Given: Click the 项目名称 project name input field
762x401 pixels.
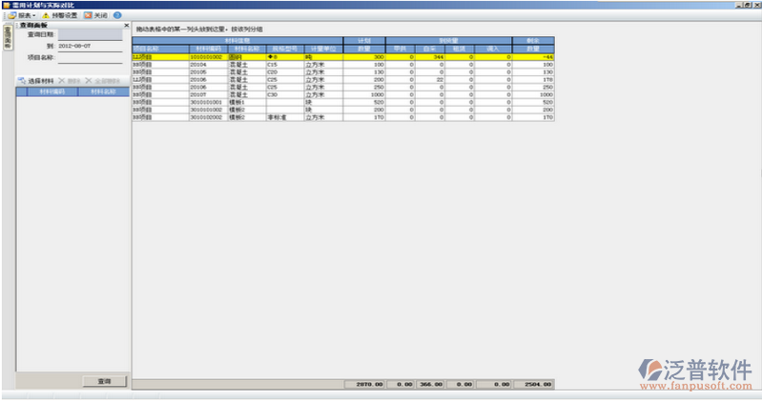Looking at the screenshot, I should [x=90, y=57].
